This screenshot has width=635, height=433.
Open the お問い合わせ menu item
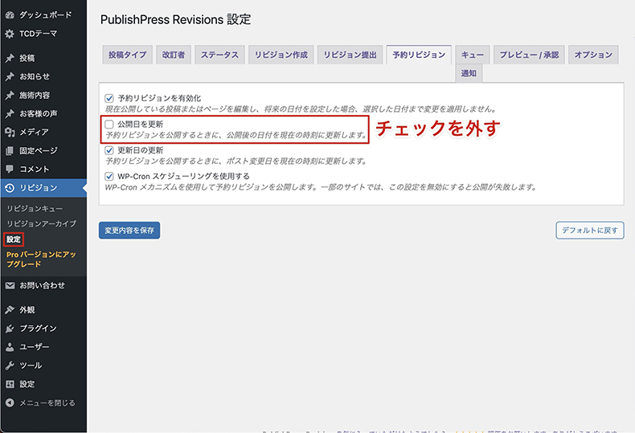pos(43,285)
